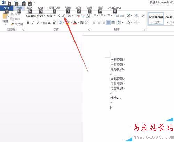Click the Shrink Font icon
This screenshot has height=142, width=174.
point(63,16)
